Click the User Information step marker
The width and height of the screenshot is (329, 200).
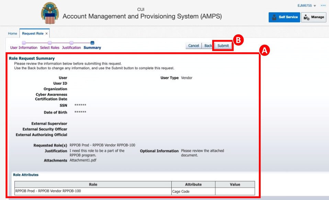(x=24, y=43)
